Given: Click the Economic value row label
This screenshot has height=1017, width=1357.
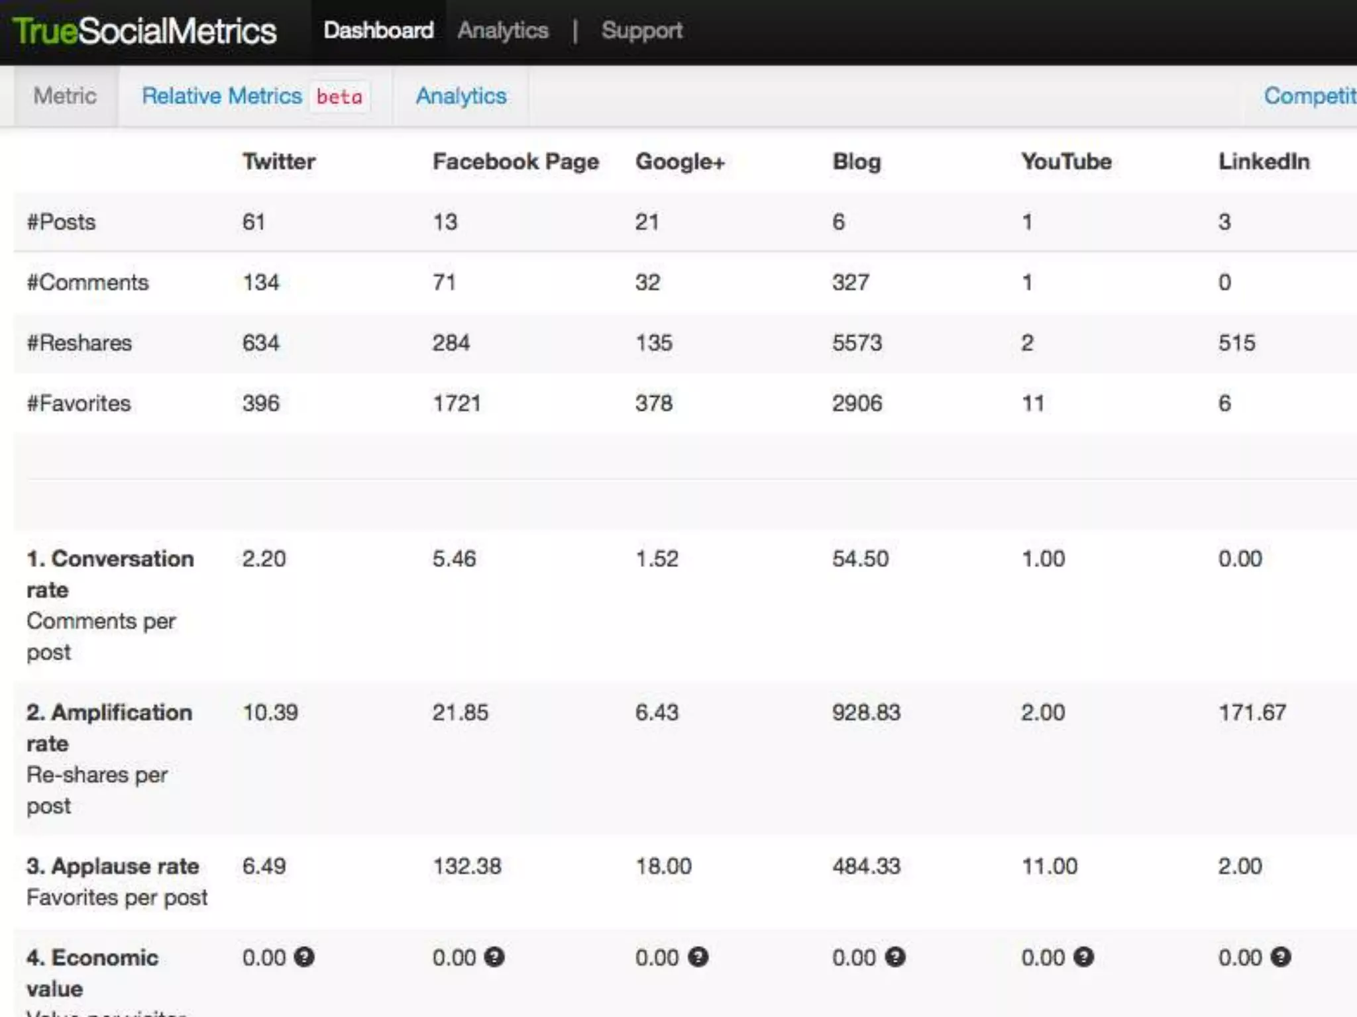Looking at the screenshot, I should pos(92,973).
